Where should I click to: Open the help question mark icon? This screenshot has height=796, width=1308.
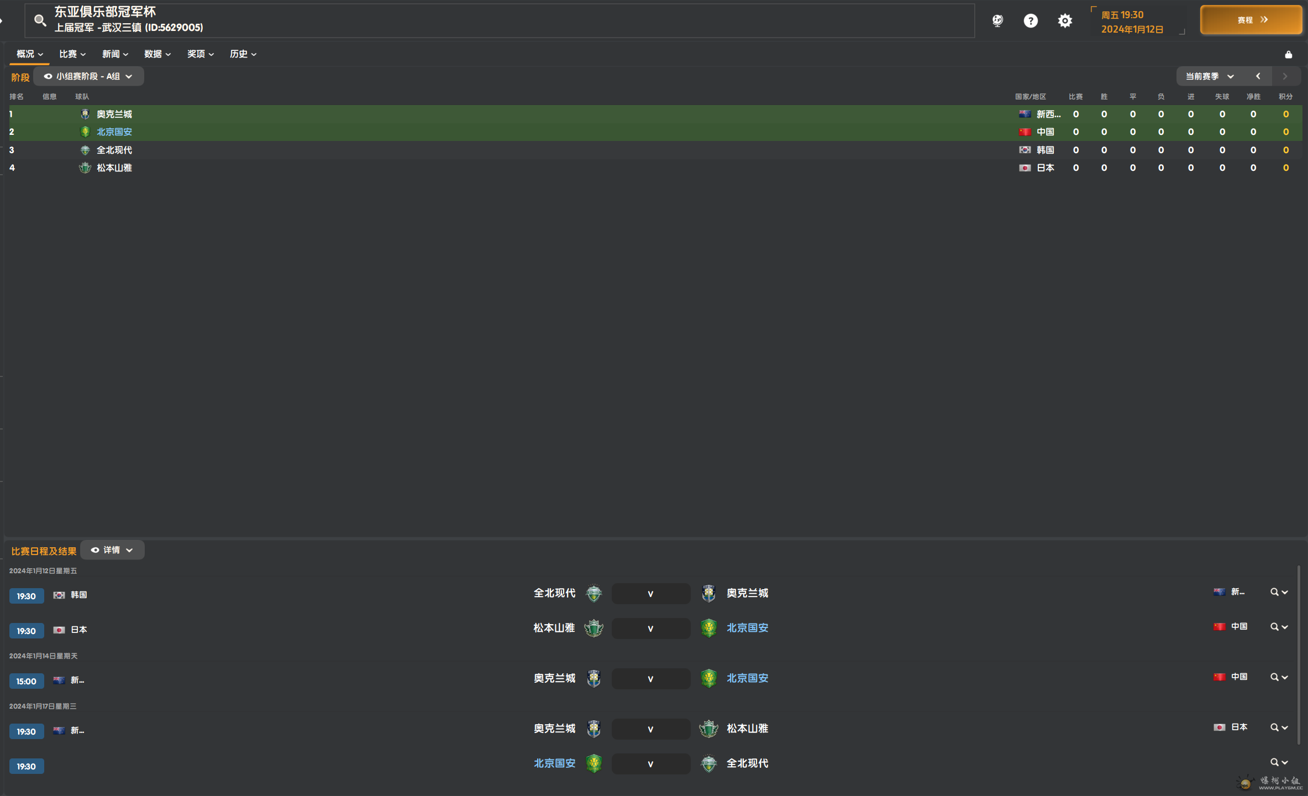[1030, 20]
